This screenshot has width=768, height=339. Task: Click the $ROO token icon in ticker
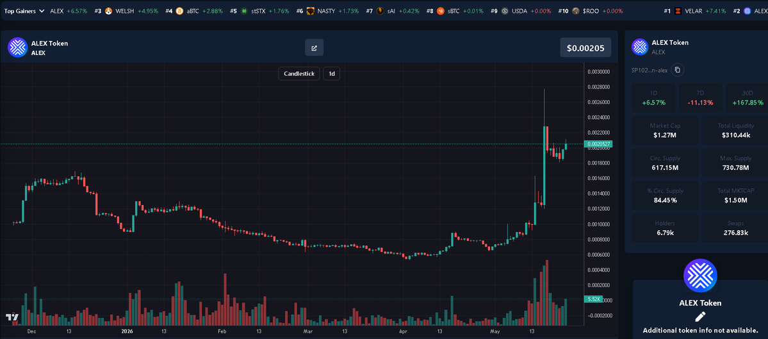tap(575, 11)
